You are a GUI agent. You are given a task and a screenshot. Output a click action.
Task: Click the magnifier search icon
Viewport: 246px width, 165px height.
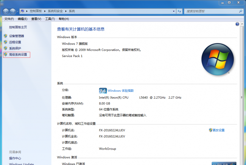point(240,11)
